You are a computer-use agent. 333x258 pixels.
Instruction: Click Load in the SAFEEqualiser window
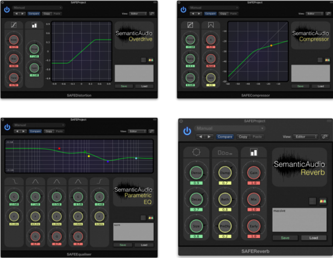[144, 245]
